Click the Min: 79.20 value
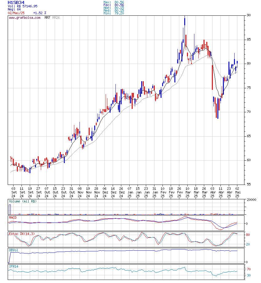Screen dimensions: 261x283 click(114, 13)
